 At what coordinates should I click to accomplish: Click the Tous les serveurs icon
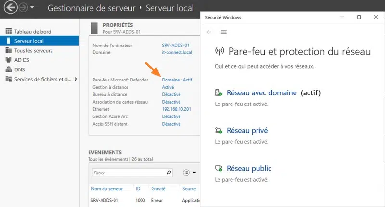8,50
